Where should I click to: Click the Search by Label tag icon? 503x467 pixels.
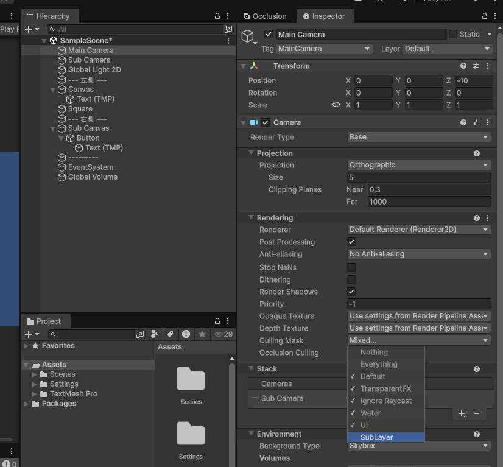click(x=170, y=334)
